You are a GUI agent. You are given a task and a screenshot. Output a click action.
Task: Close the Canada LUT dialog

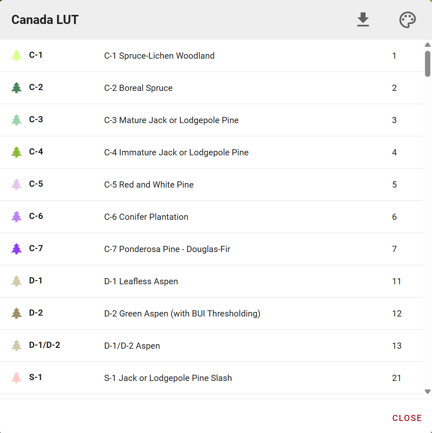click(x=407, y=418)
